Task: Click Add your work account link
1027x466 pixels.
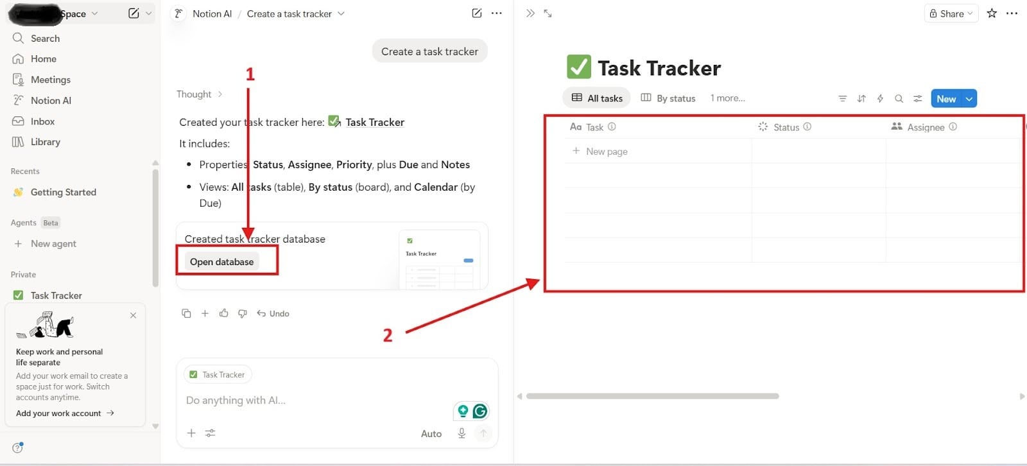Action: (x=65, y=413)
